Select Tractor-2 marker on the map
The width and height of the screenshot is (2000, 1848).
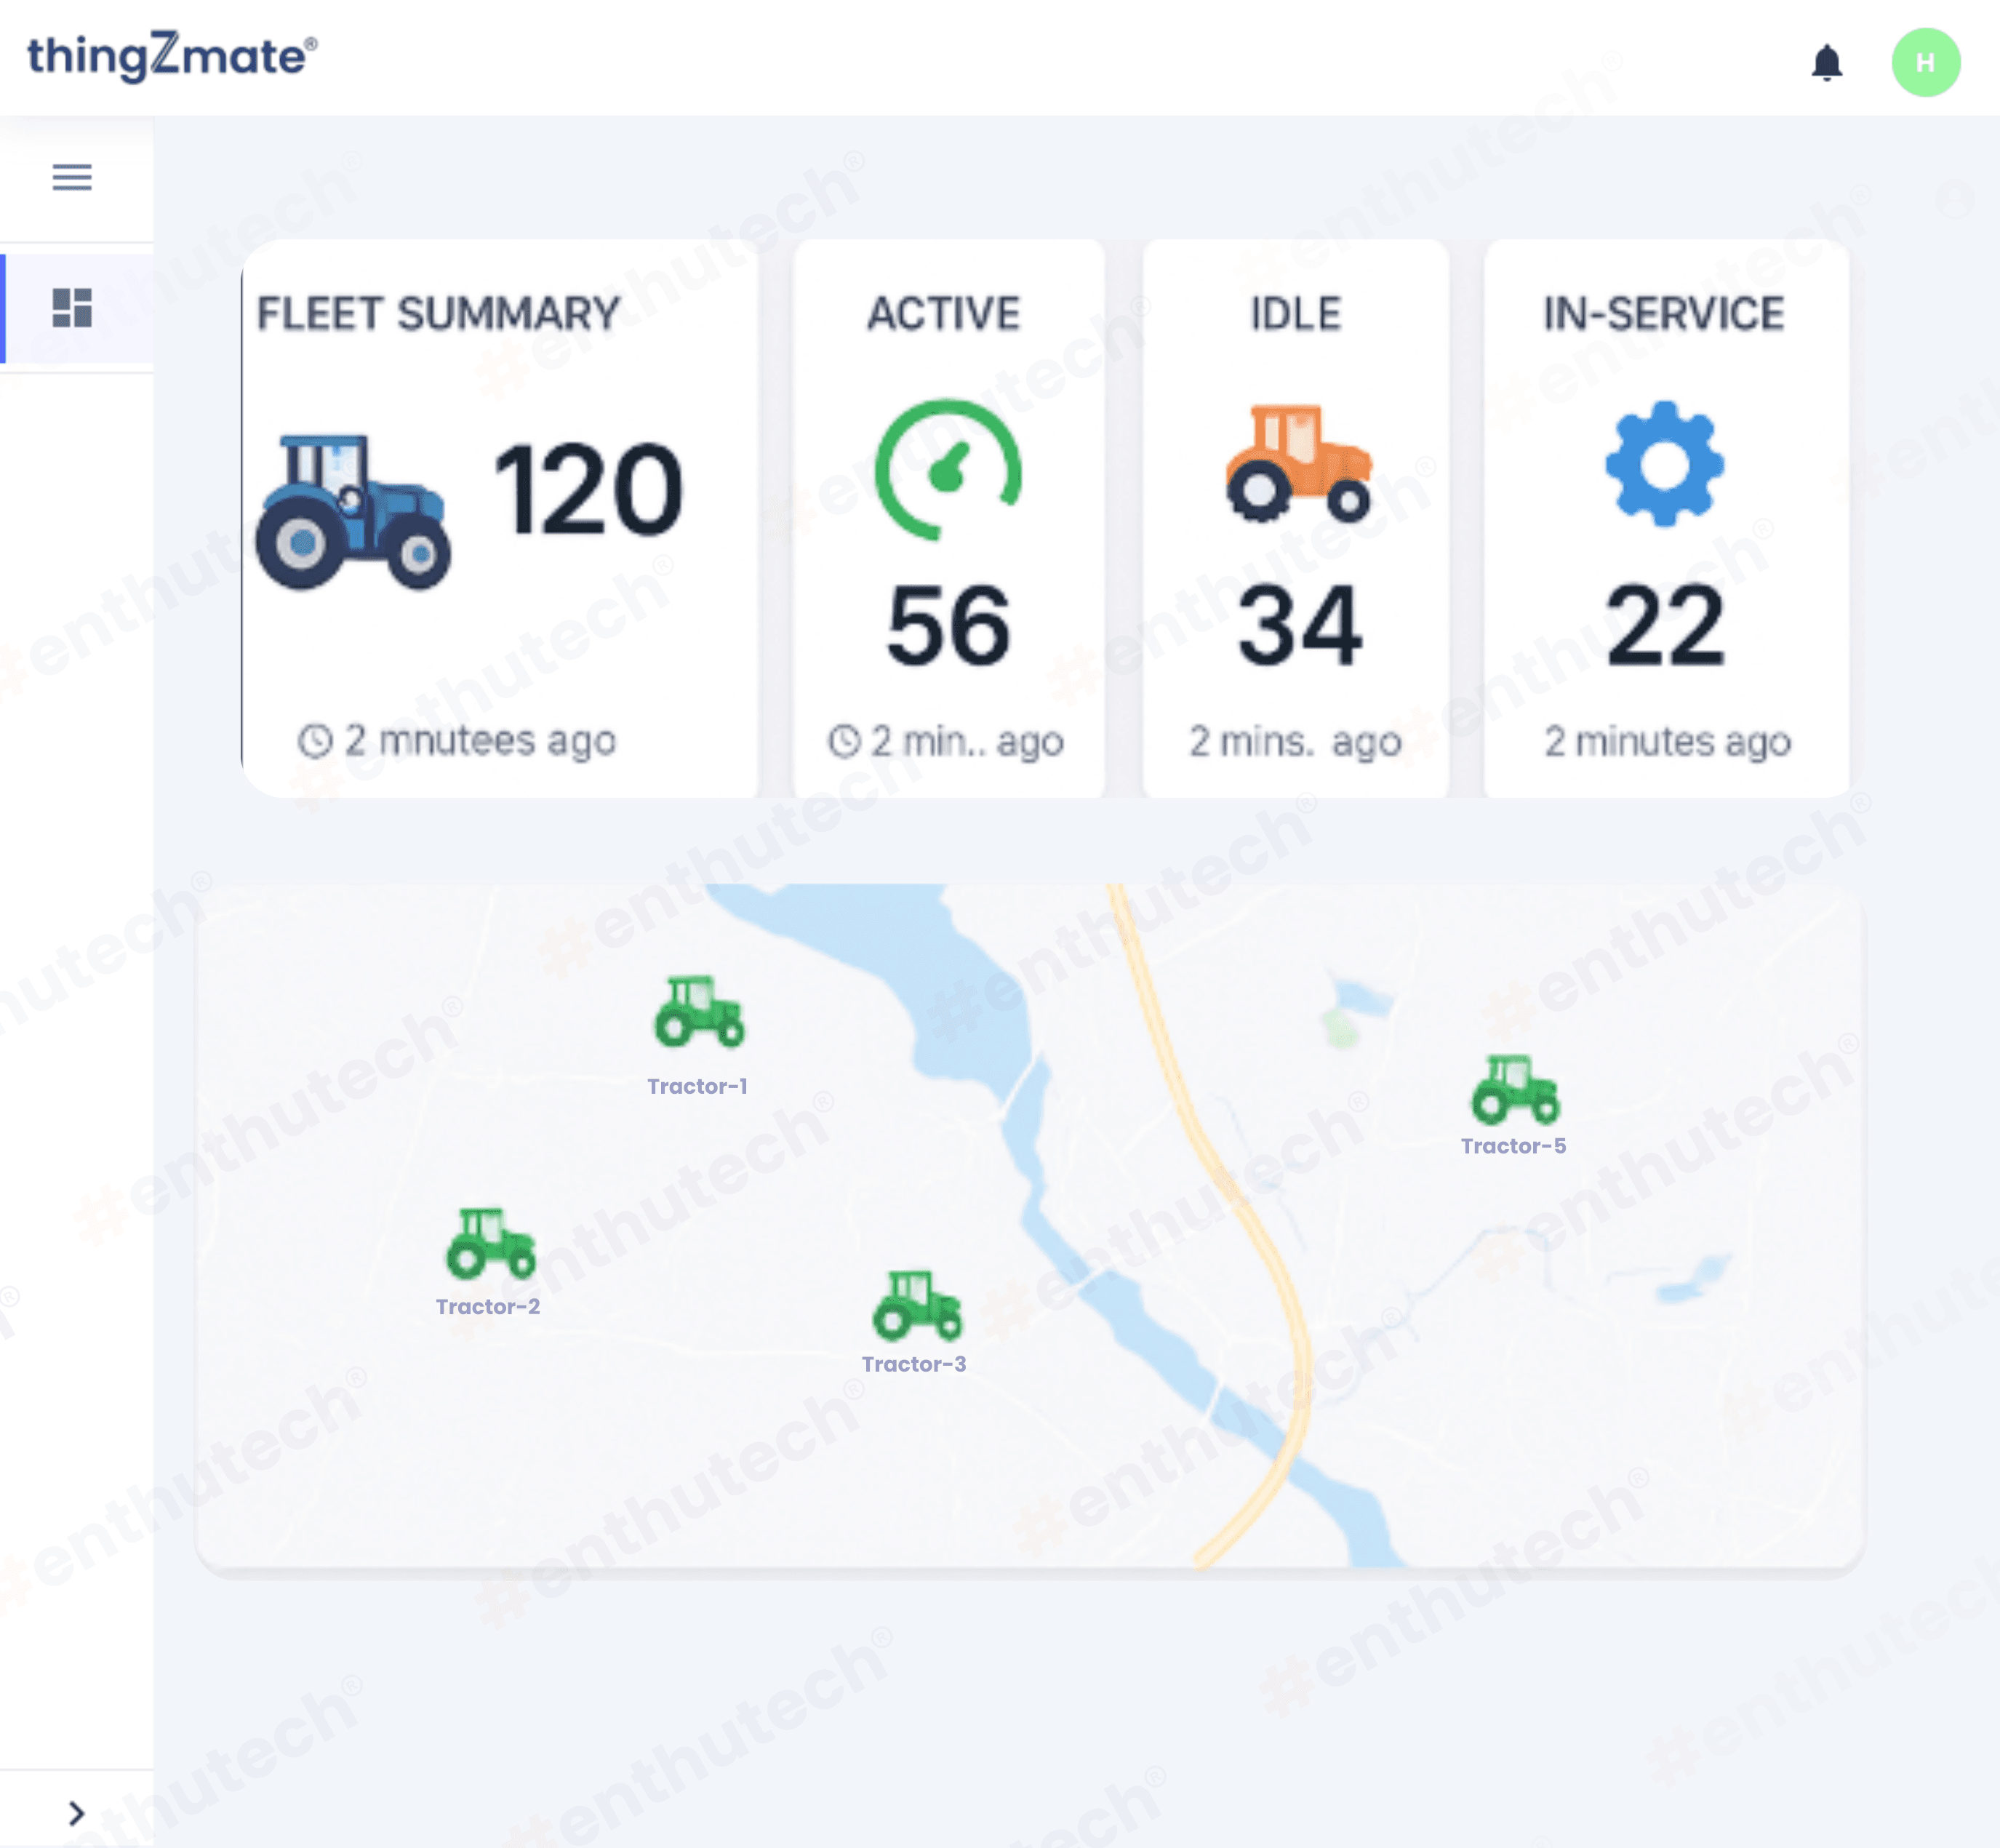coord(490,1243)
